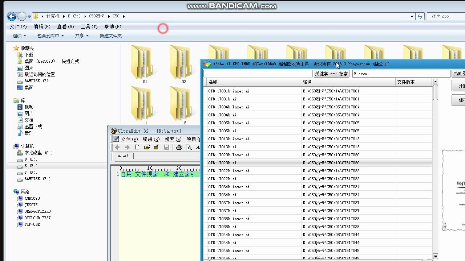
Task: Expand the 共享 dropdown in Explorer toolbar
Action: click(82, 36)
